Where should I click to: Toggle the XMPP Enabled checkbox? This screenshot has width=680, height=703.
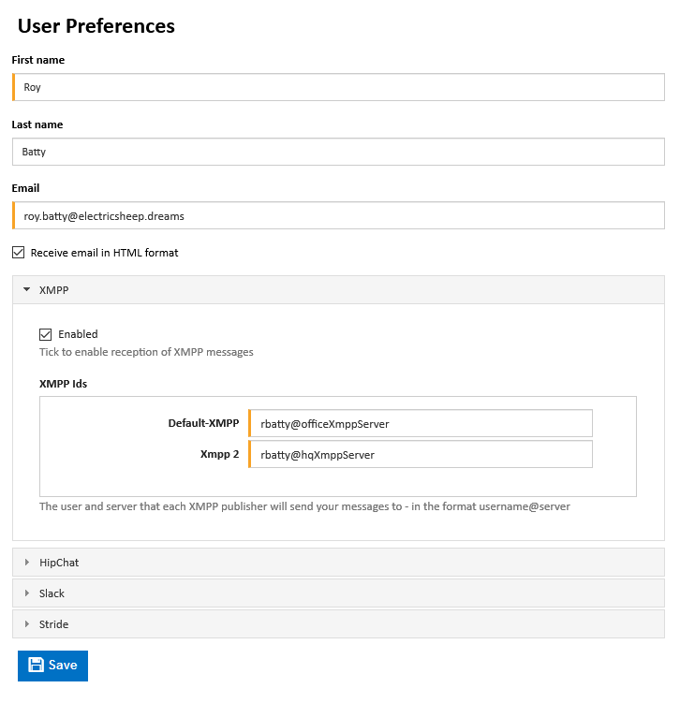45,334
